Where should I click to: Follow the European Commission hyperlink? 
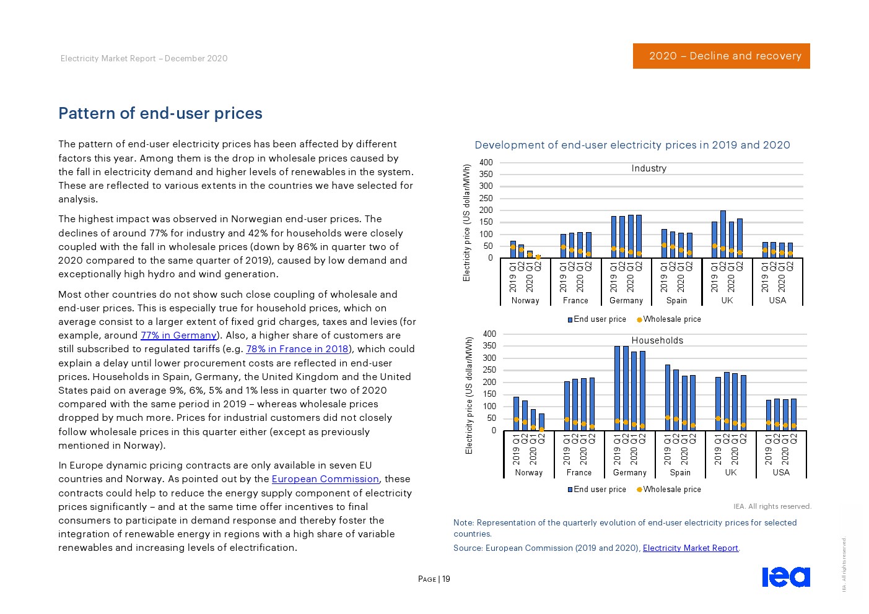[325, 479]
